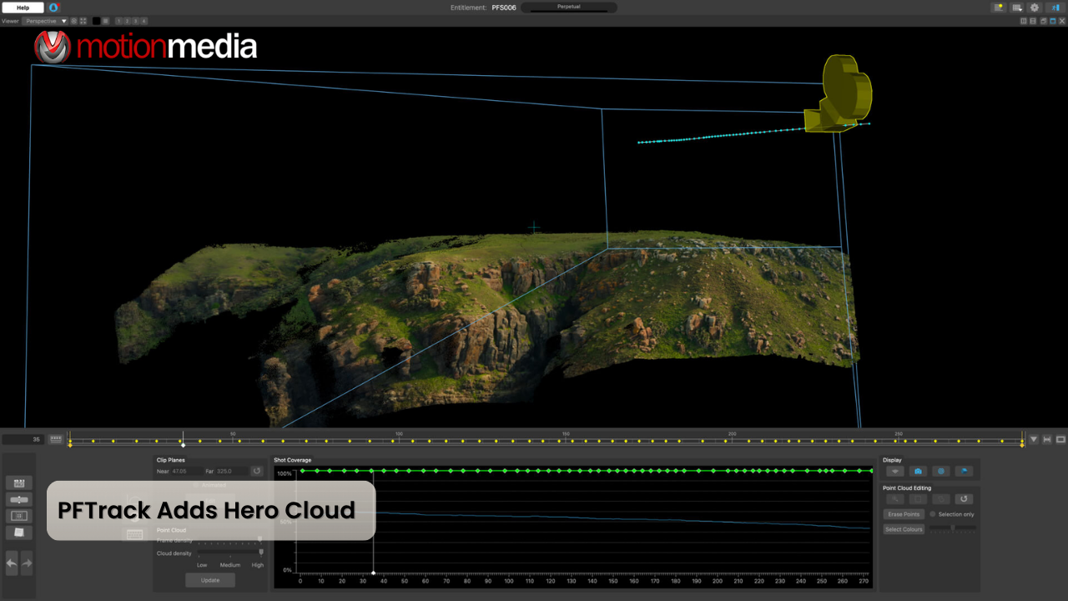
Task: Click the grey square icon beside black swatch
Action: [x=106, y=21]
